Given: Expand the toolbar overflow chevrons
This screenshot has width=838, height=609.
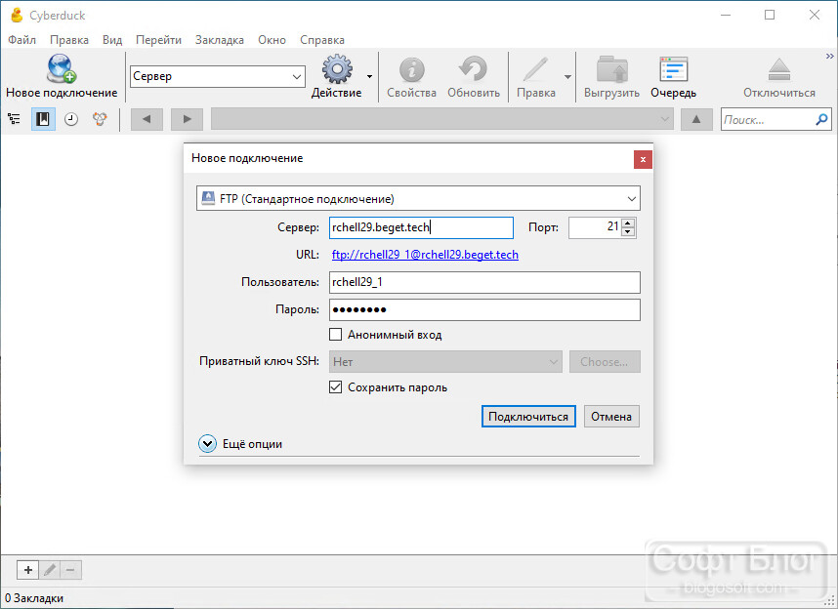Looking at the screenshot, I should 830,56.
